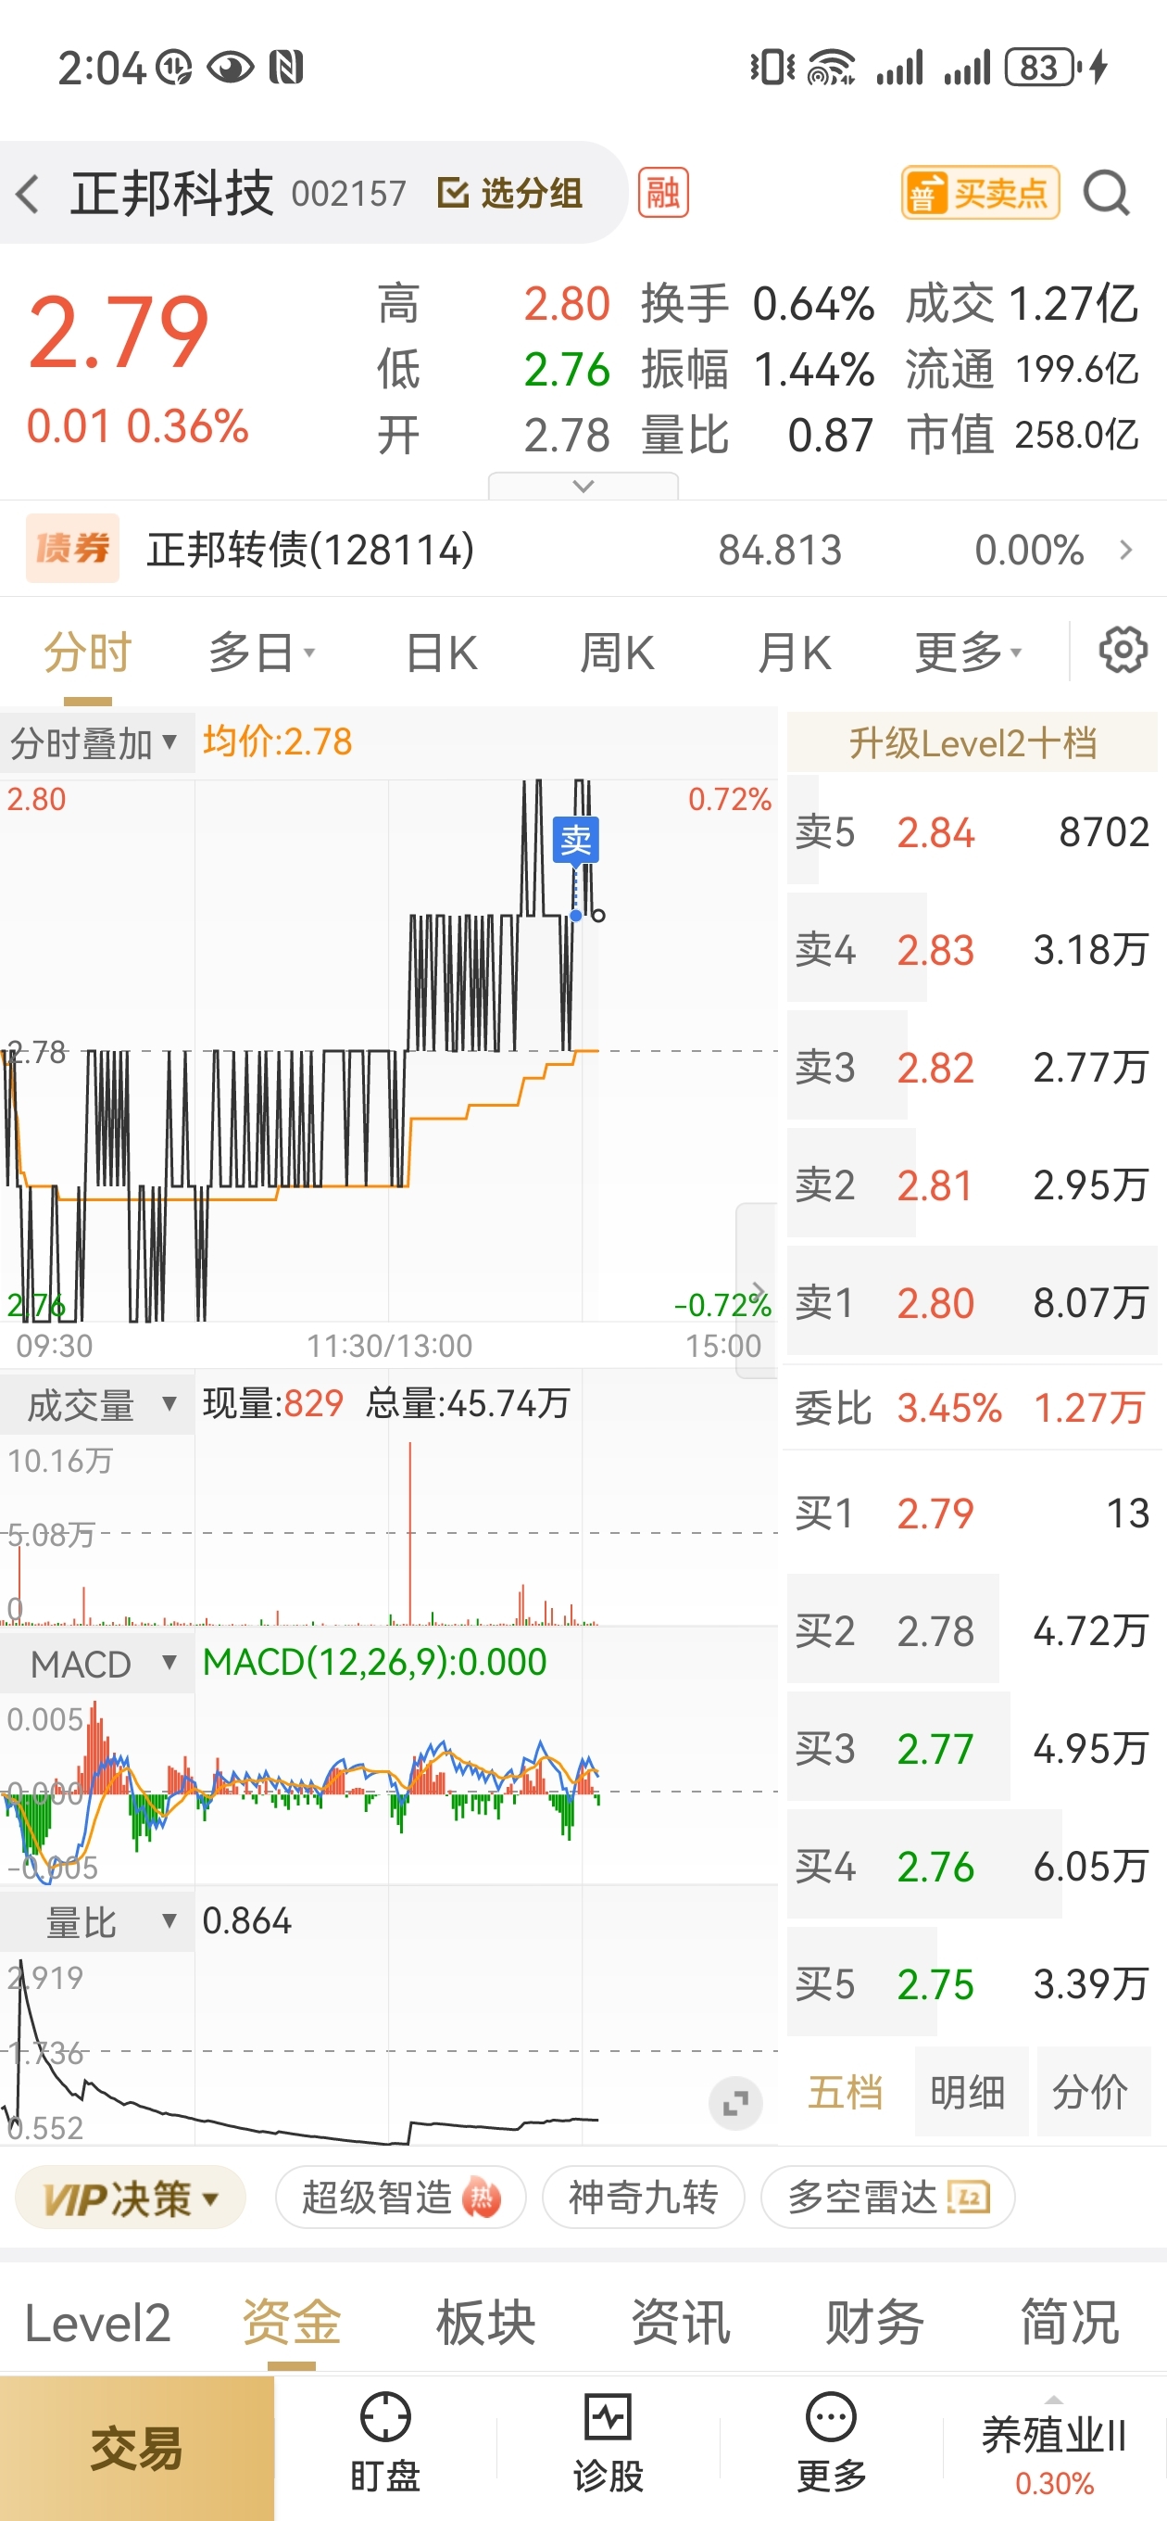
Task: Open 养殖业II sector link
Action: point(1055,2449)
